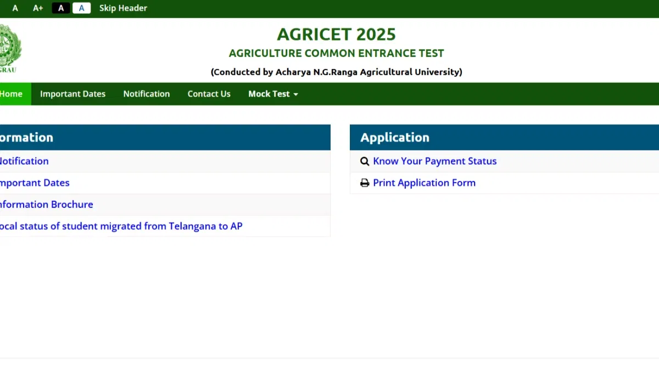Click the printer icon beside Print Application Form
The height and width of the screenshot is (366, 659).
[365, 183]
